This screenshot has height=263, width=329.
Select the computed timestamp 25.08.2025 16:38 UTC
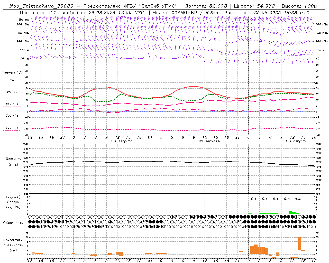(x=282, y=13)
